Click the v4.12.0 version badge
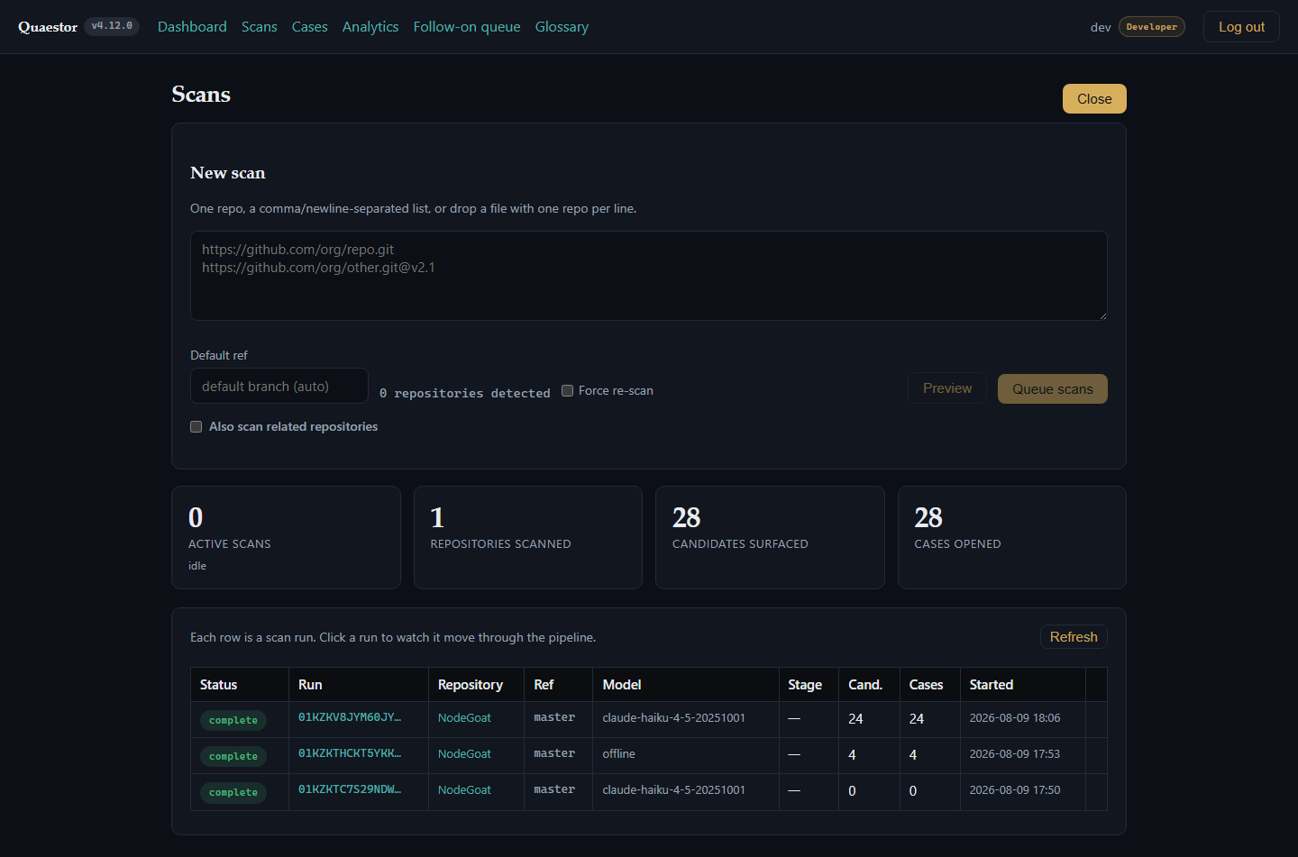The image size is (1298, 857). 112,26
